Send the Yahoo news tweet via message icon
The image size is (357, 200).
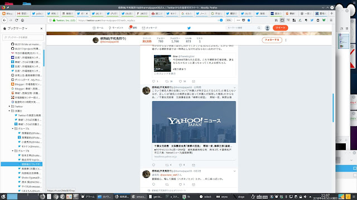[194, 165]
